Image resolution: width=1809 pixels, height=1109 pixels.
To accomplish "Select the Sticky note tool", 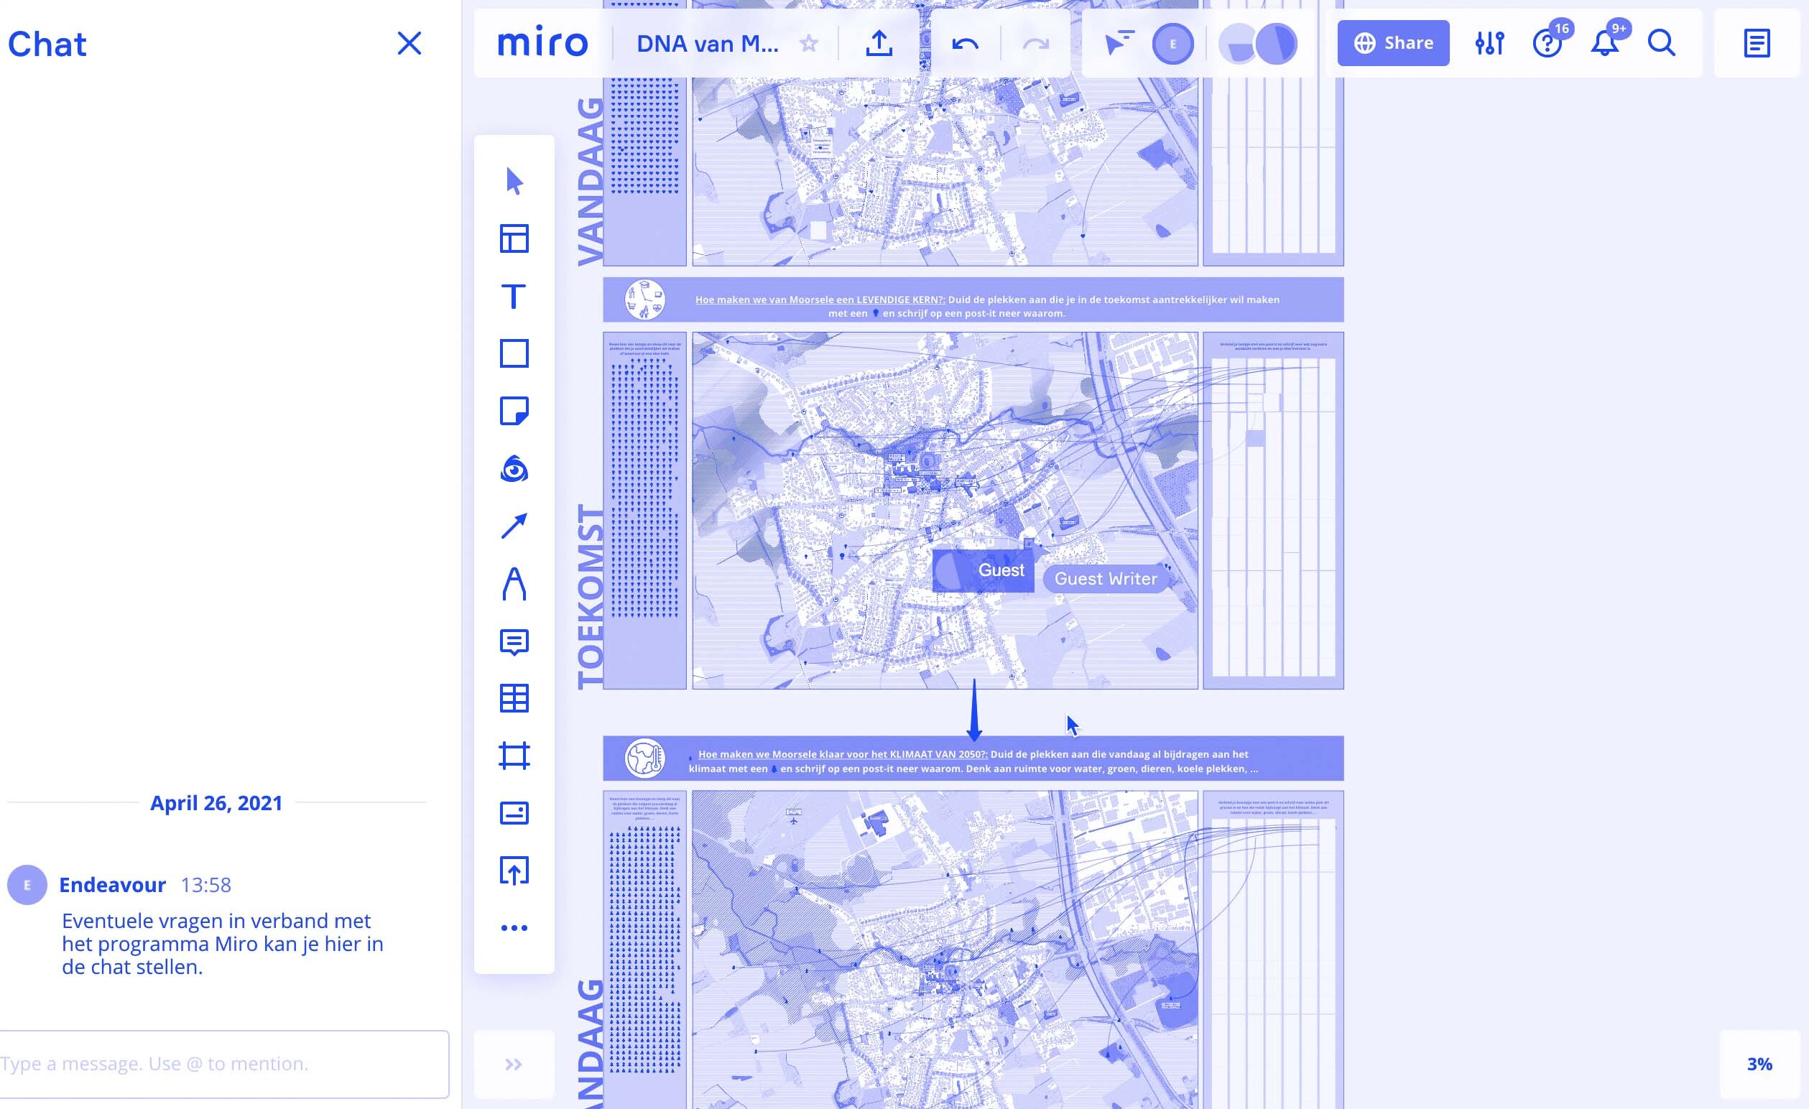I will [514, 411].
